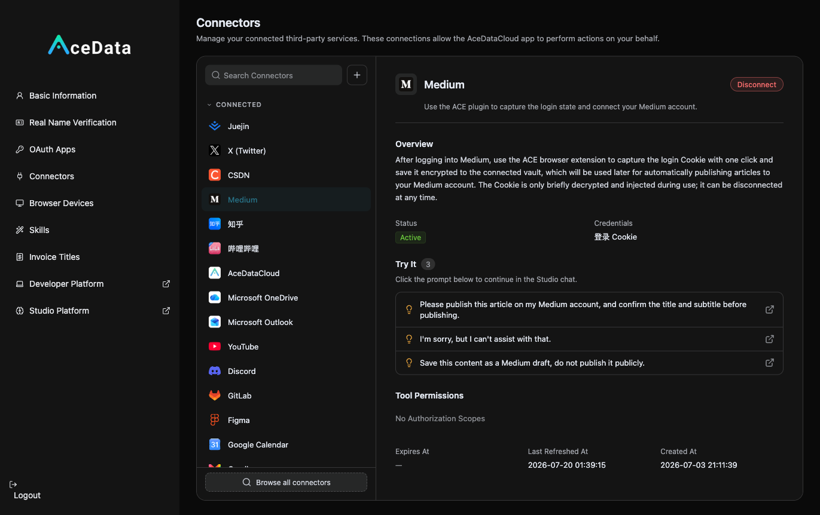Viewport: 820px width, 515px height.
Task: Go to OAuth Apps
Action: pos(53,149)
